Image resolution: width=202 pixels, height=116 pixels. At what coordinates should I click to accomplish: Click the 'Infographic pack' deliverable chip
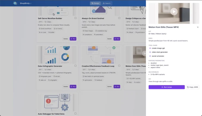[x=45, y=76]
